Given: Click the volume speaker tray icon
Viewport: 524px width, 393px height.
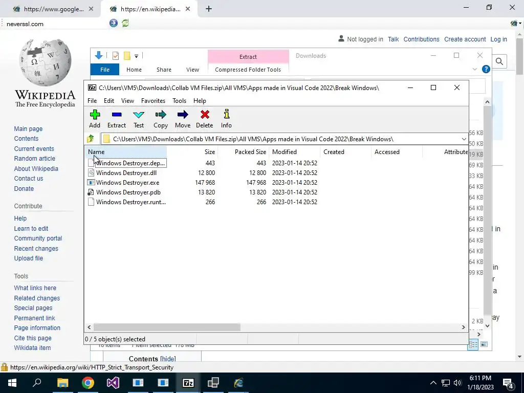Looking at the screenshot, I should 457,383.
